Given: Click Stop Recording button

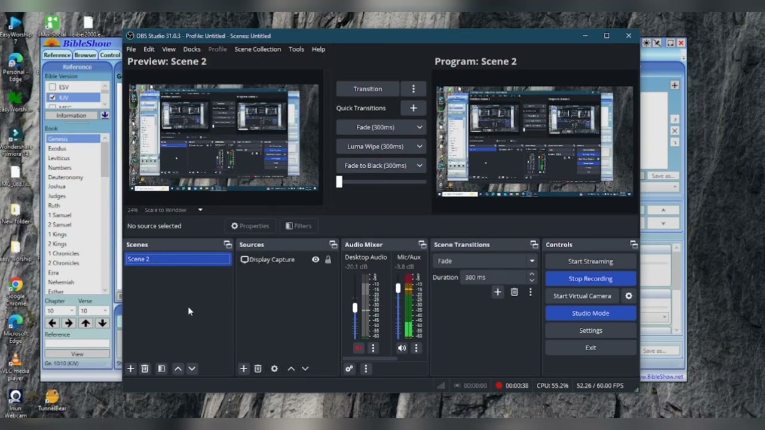Looking at the screenshot, I should [x=590, y=278].
